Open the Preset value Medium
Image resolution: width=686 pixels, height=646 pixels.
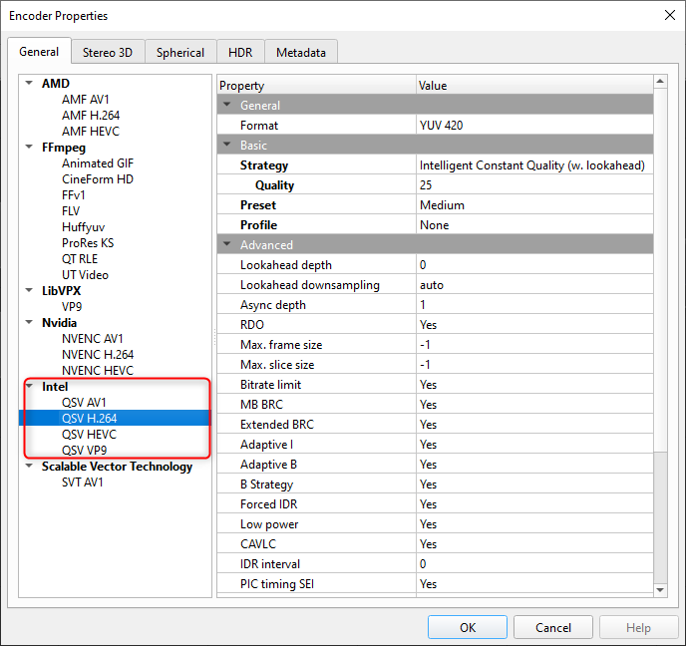point(533,205)
